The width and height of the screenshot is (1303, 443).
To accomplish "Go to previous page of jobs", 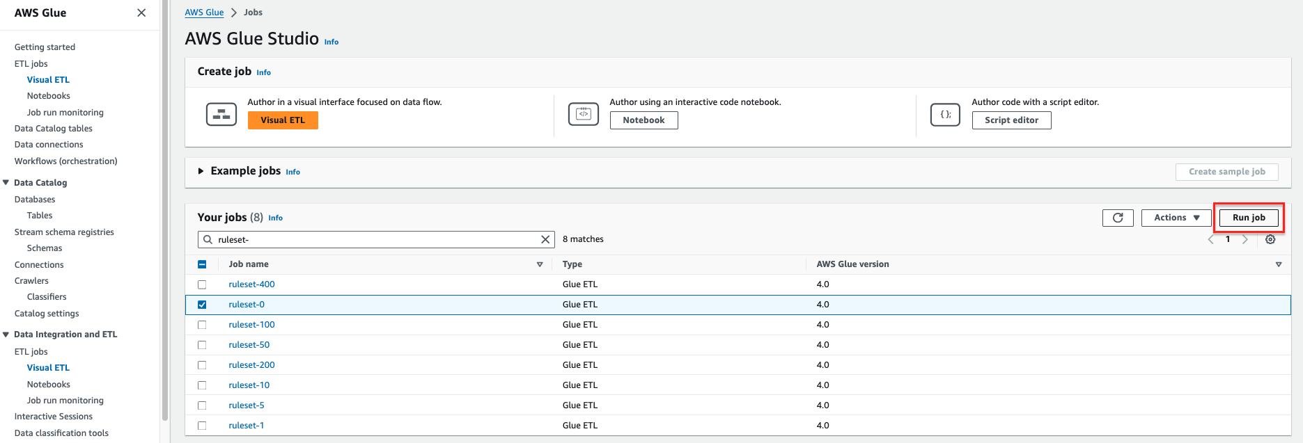I will click(x=1210, y=239).
